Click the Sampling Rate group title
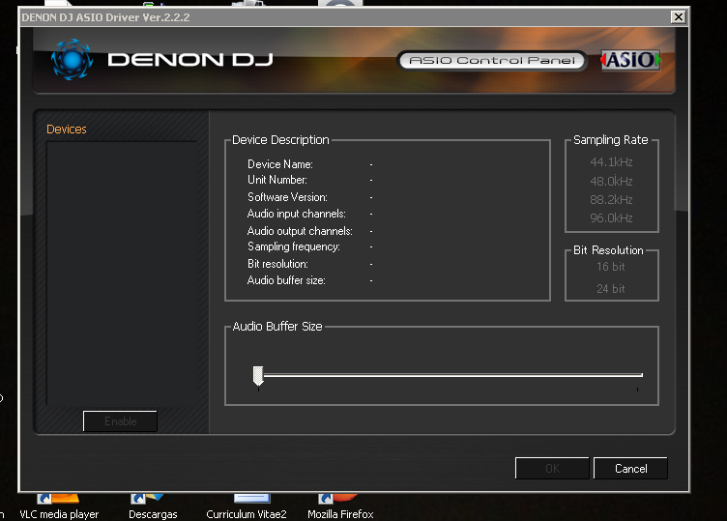This screenshot has height=521, width=727. point(610,140)
